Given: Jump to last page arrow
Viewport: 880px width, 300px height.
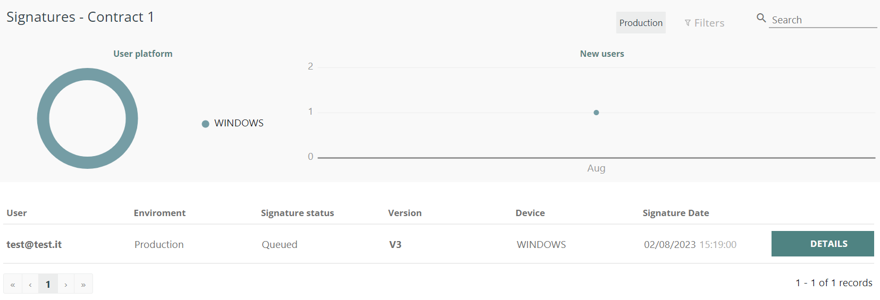Looking at the screenshot, I should point(83,285).
